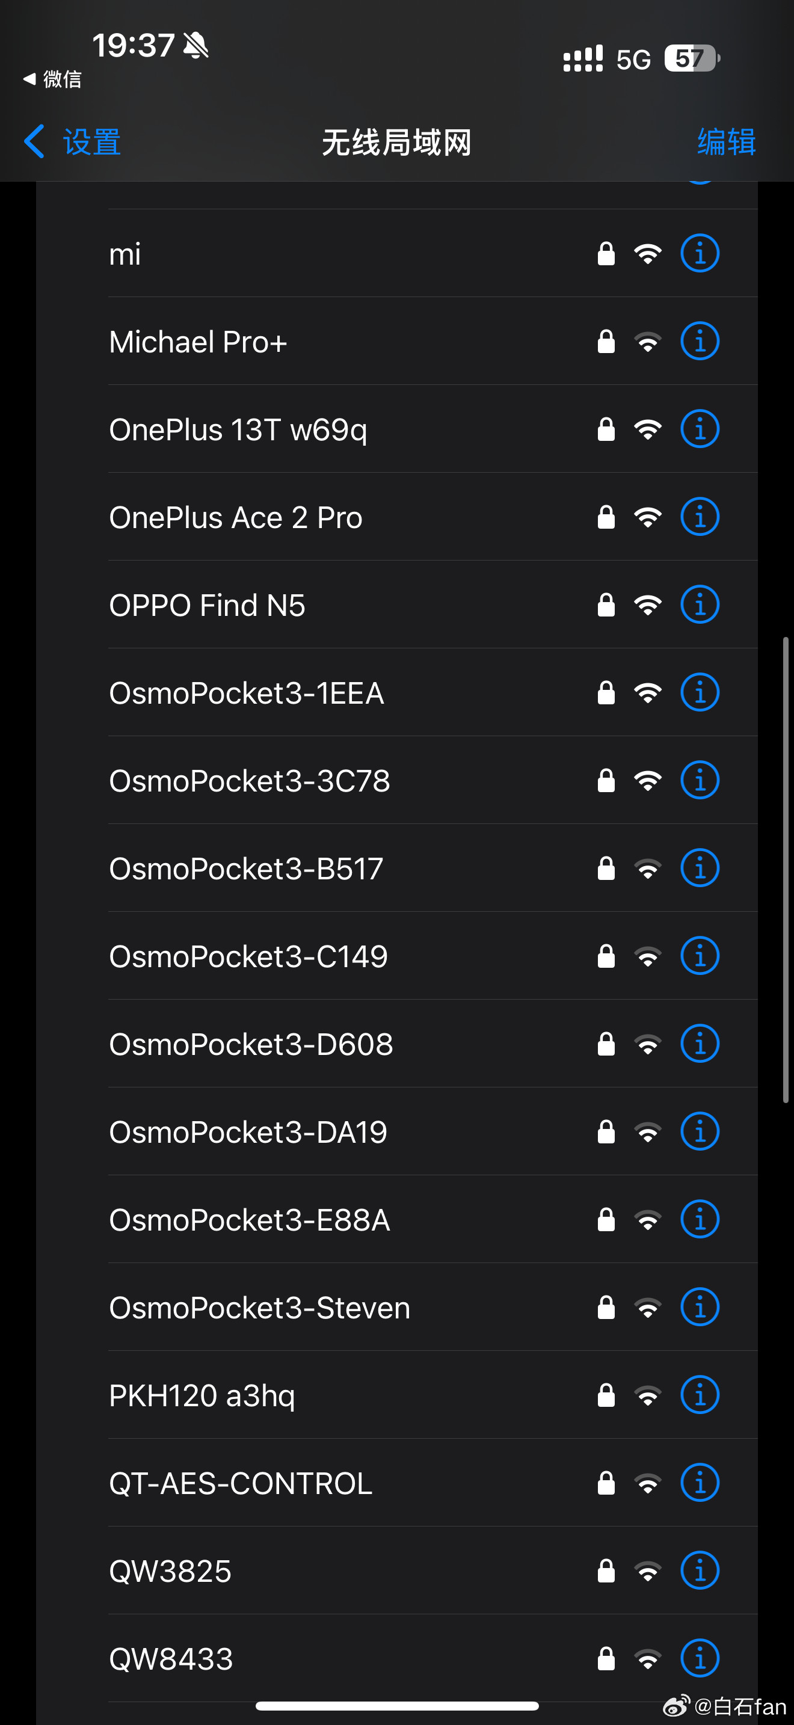Open info for mi network
Image resolution: width=794 pixels, height=1725 pixels.
coord(700,253)
